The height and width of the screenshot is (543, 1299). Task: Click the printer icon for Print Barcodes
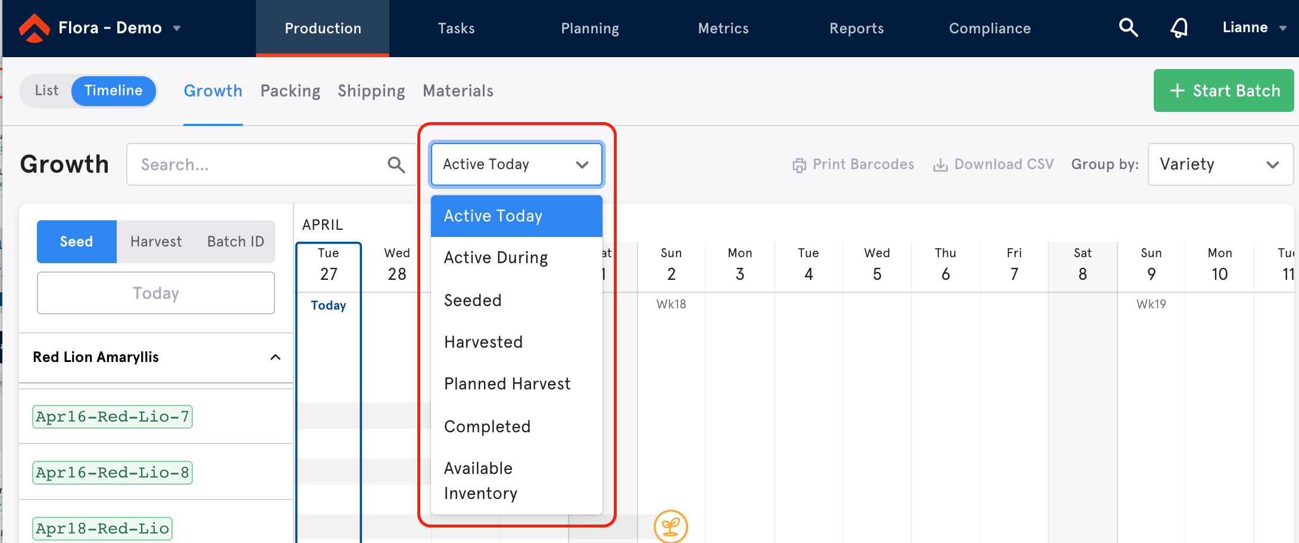pyautogui.click(x=799, y=165)
